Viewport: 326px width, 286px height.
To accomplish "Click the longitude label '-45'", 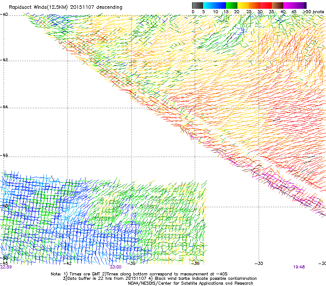I will [4, 264].
